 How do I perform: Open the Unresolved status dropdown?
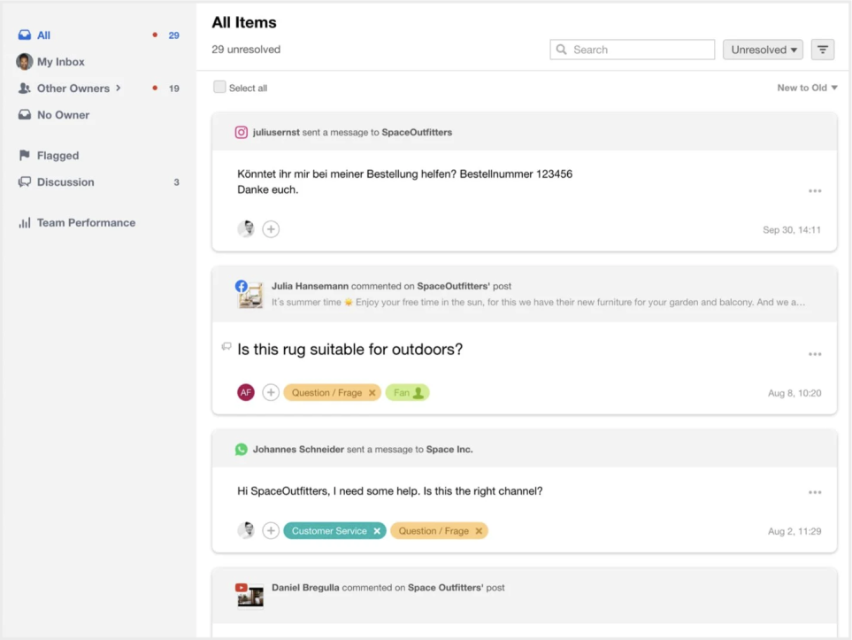[764, 50]
